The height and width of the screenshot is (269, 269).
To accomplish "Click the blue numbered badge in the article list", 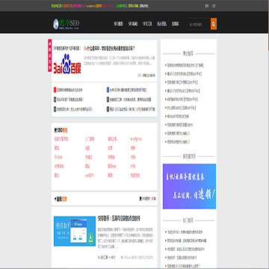I will (x=108, y=90).
